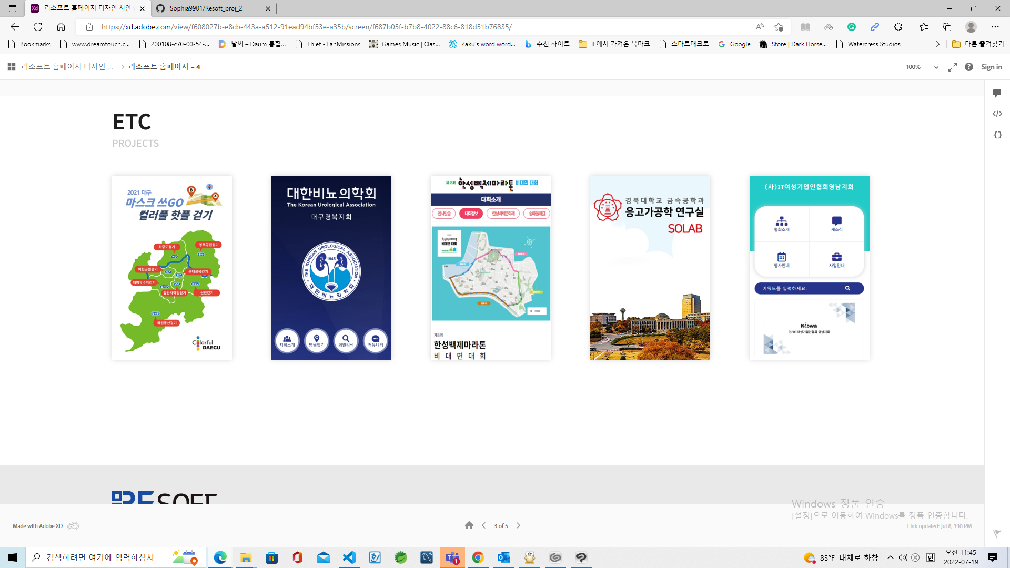This screenshot has width=1010, height=568.
Task: Show hidden system tray icons
Action: click(x=890, y=557)
